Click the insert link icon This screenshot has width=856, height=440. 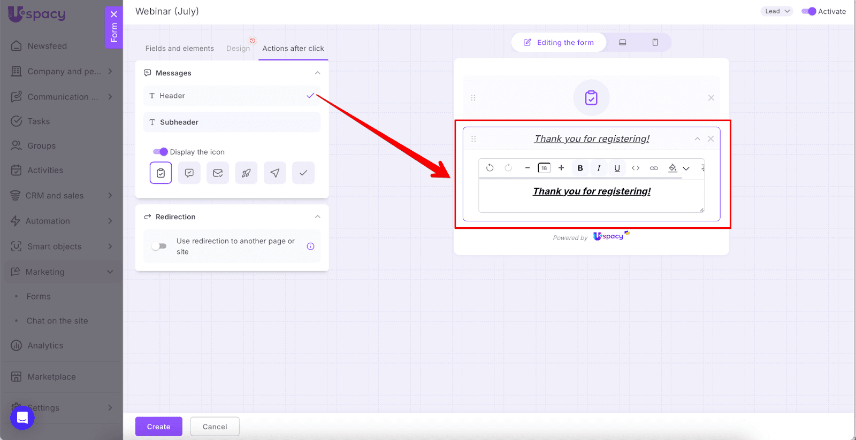point(654,168)
